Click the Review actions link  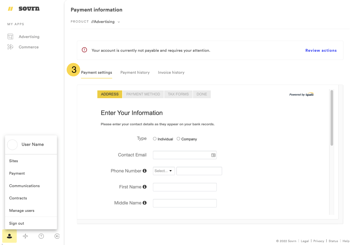click(321, 51)
